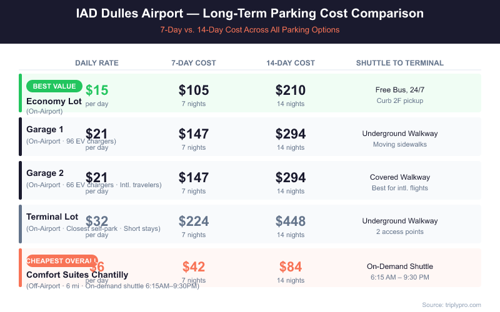Click the Terminal Lot row title
The height and width of the screenshot is (312, 500).
click(x=52, y=217)
